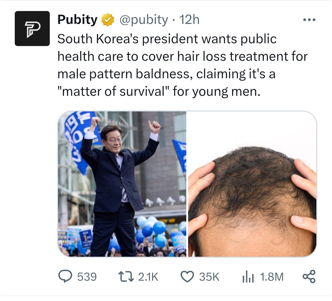Click the @pubity handle
Screen dimensions: 332x301
click(x=144, y=20)
